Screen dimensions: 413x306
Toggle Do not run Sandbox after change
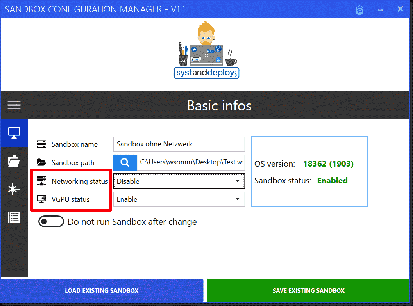tap(51, 221)
